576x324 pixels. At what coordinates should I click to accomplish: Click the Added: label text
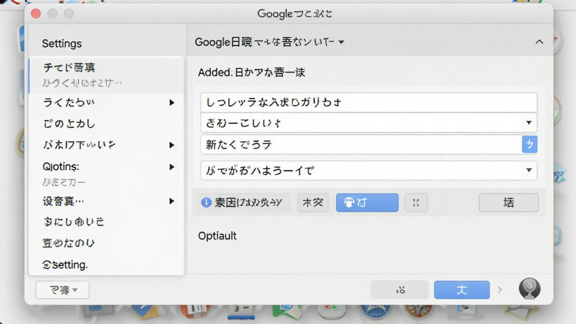[x=215, y=73]
